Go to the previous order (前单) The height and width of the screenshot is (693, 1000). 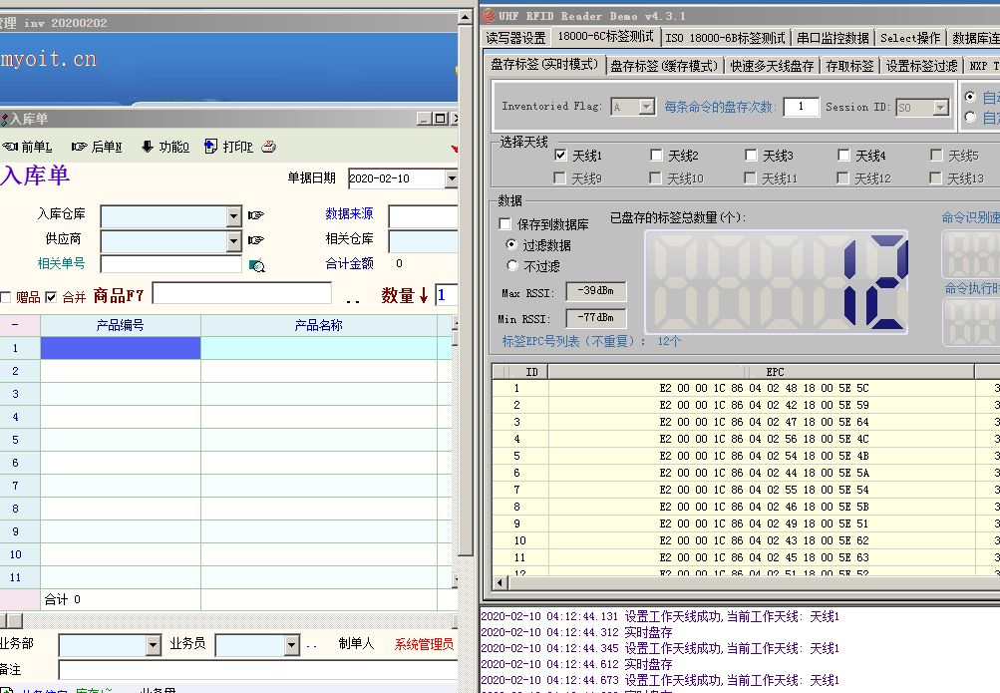28,147
